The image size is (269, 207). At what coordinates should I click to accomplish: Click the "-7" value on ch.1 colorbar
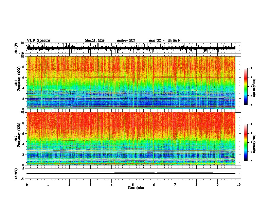pos(250,105)
